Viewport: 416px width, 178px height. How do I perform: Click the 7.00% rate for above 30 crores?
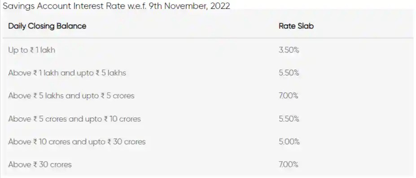pyautogui.click(x=289, y=165)
